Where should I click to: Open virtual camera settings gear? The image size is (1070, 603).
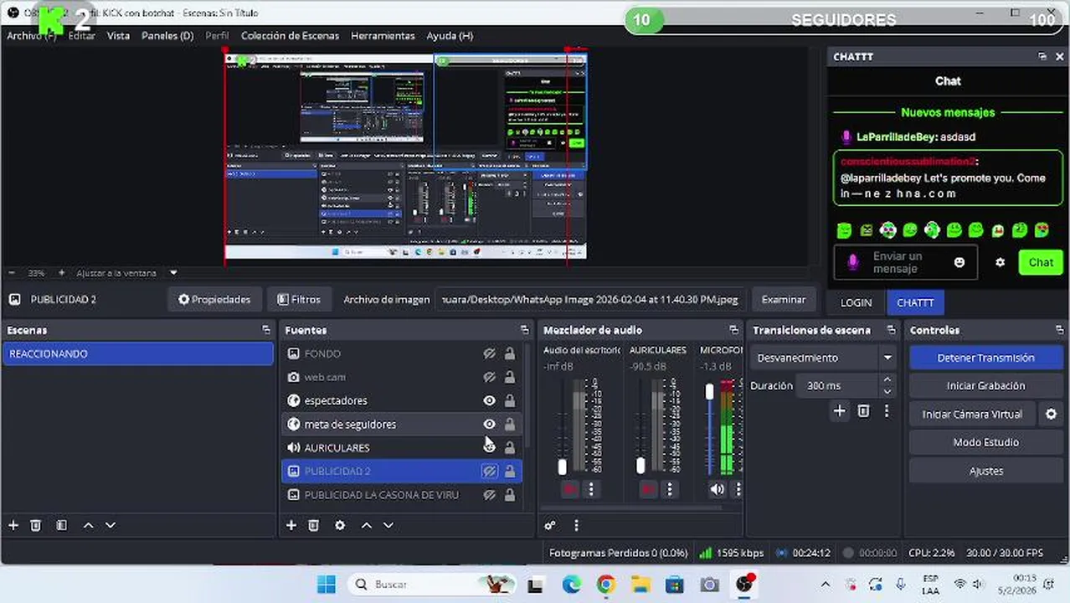tap(1052, 414)
